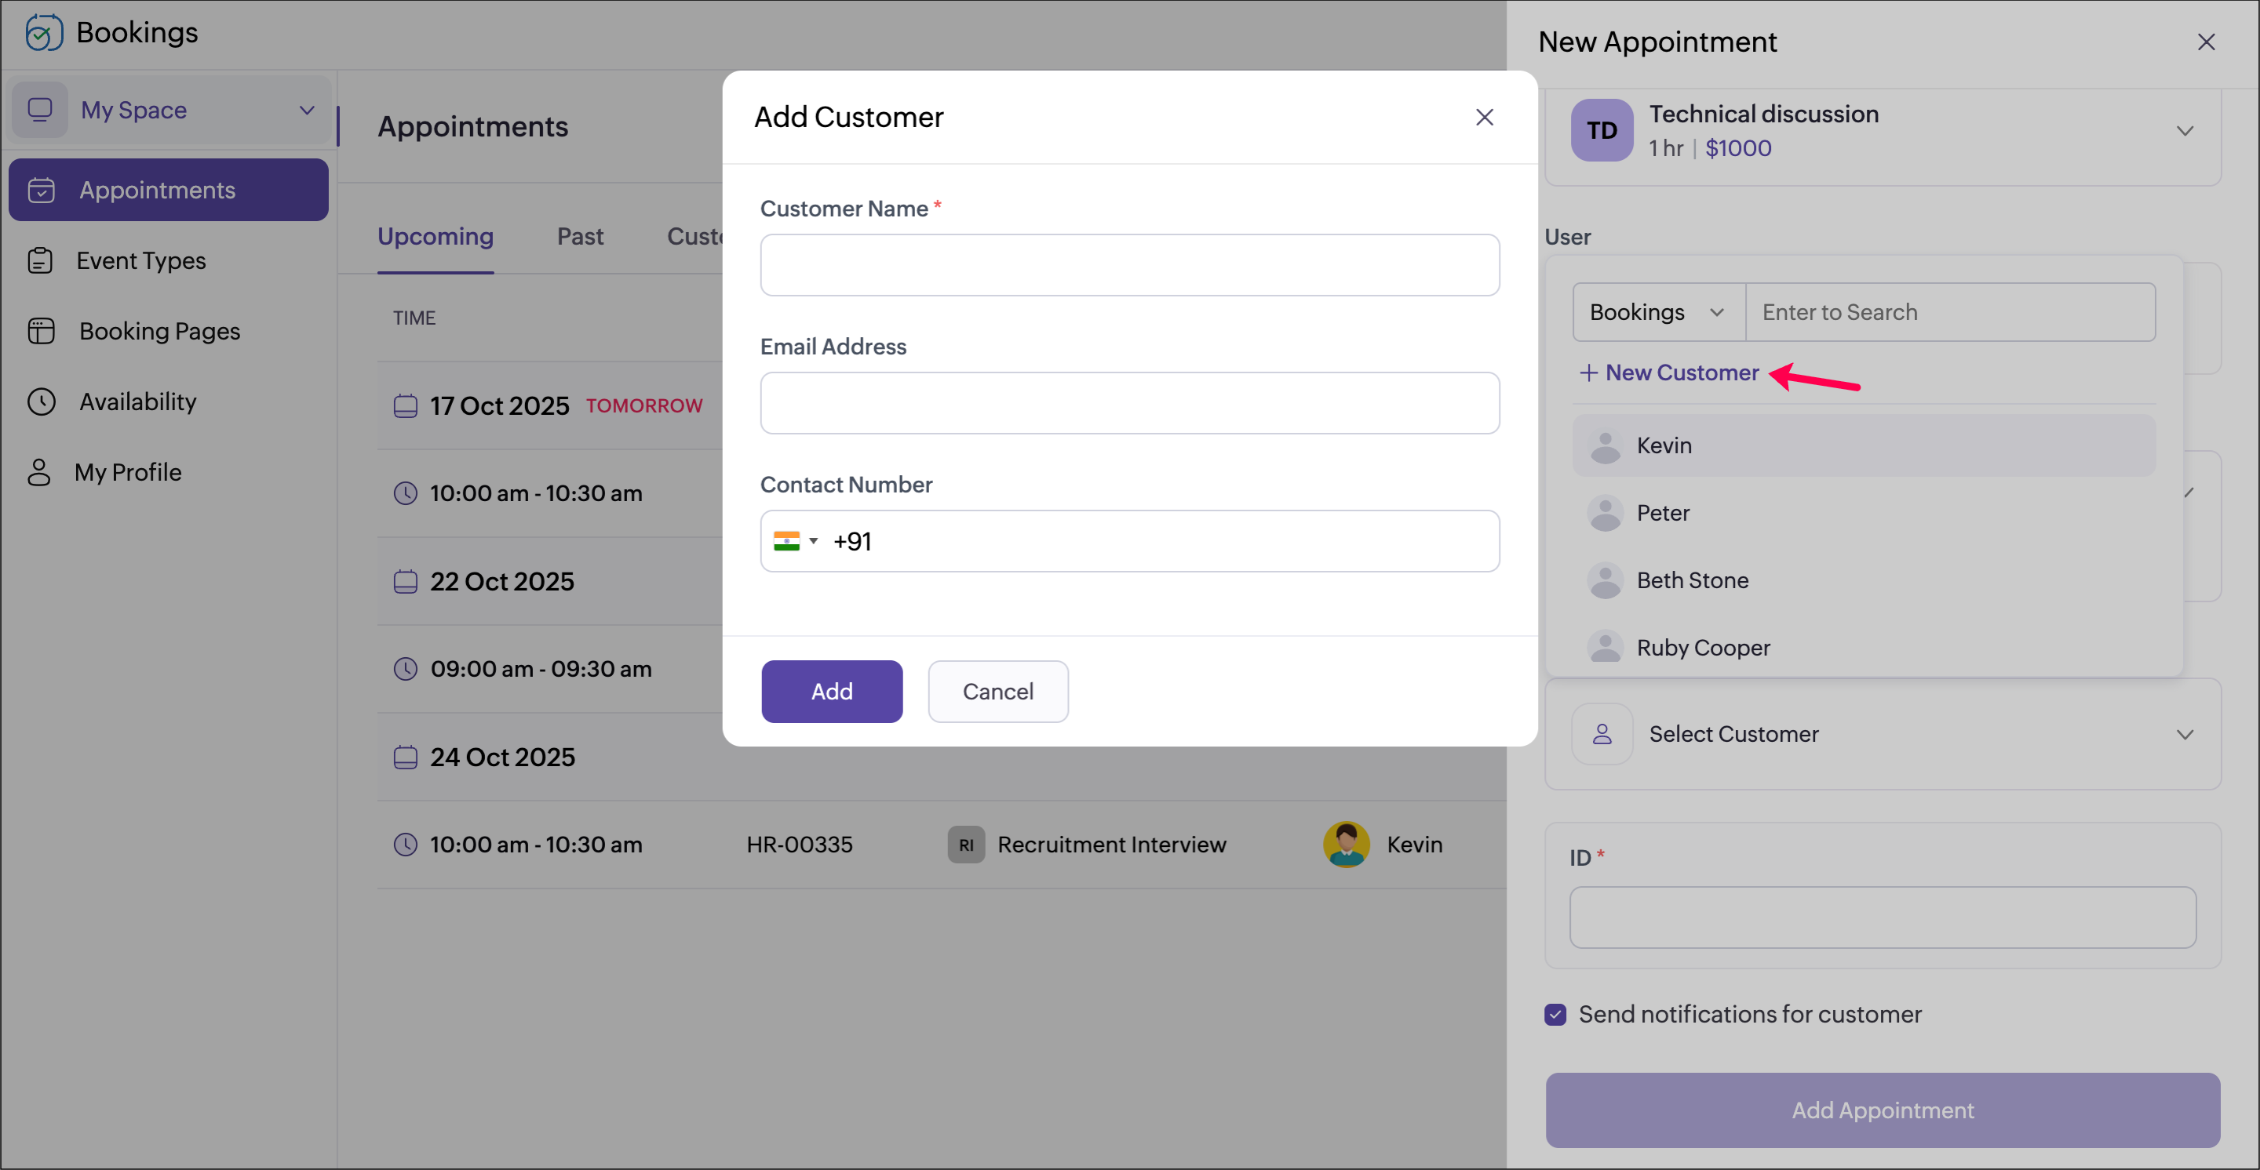Click Kevin's avatar in the appointment row
Image resolution: width=2260 pixels, height=1170 pixels.
pyautogui.click(x=1346, y=845)
